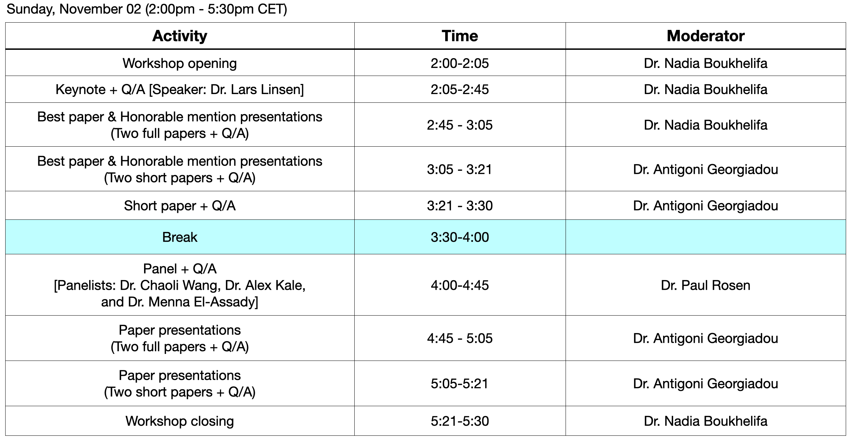This screenshot has width=852, height=441.
Task: Select the Panel + Q/A panelists cell
Action: 180,285
